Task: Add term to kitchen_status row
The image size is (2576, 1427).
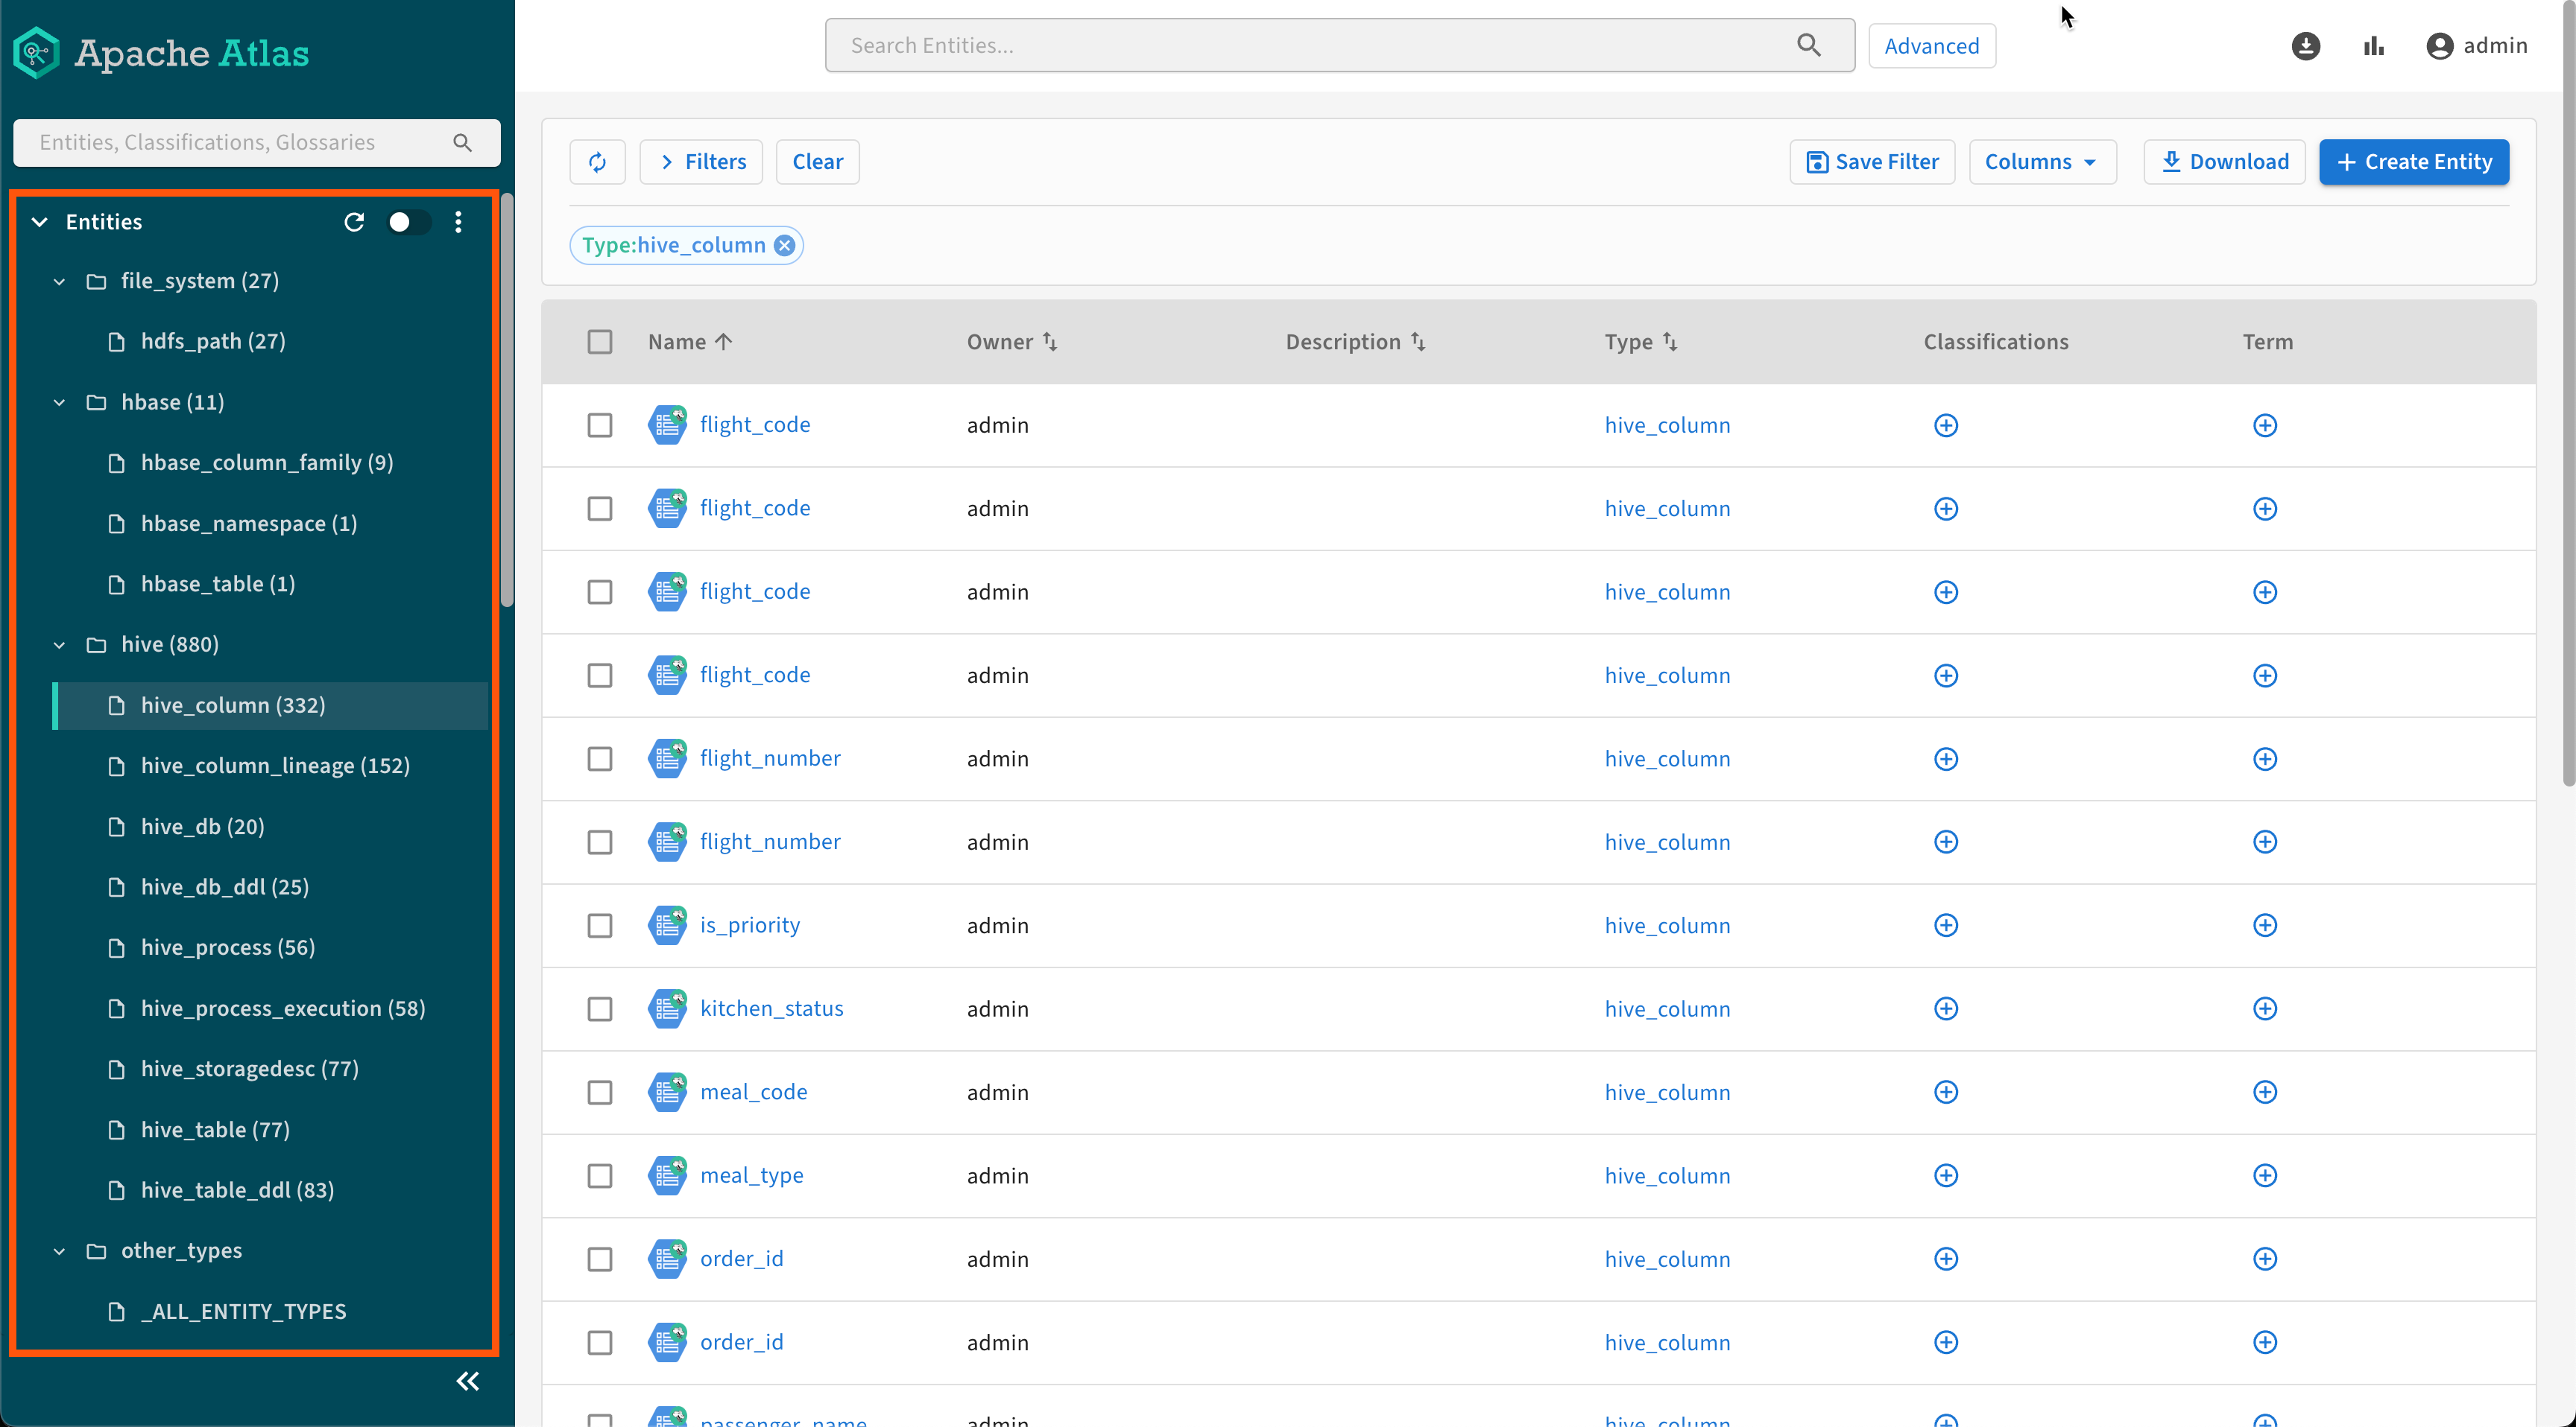Action: coord(2264,1008)
